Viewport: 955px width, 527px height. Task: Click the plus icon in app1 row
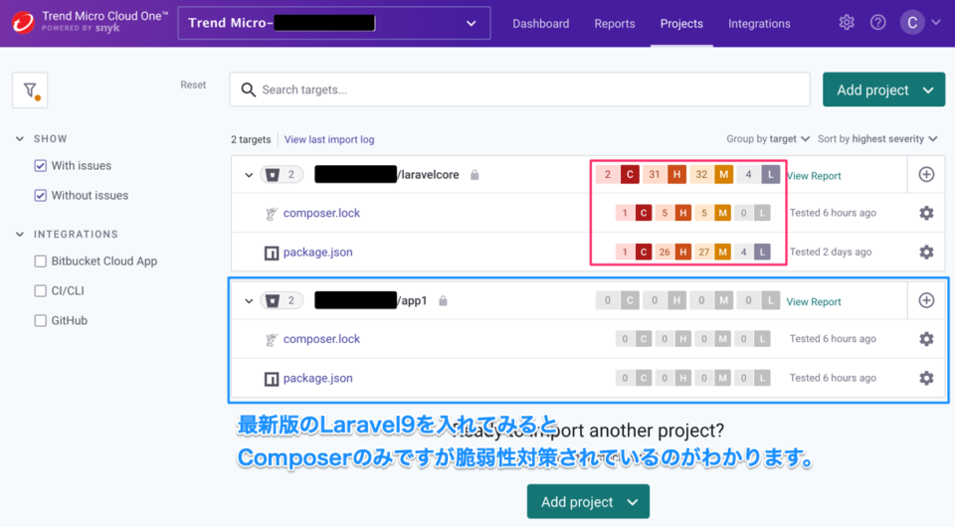[926, 300]
